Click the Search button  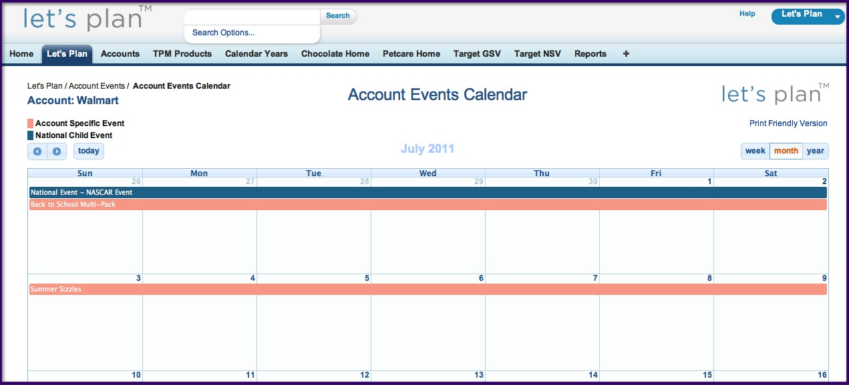click(338, 16)
